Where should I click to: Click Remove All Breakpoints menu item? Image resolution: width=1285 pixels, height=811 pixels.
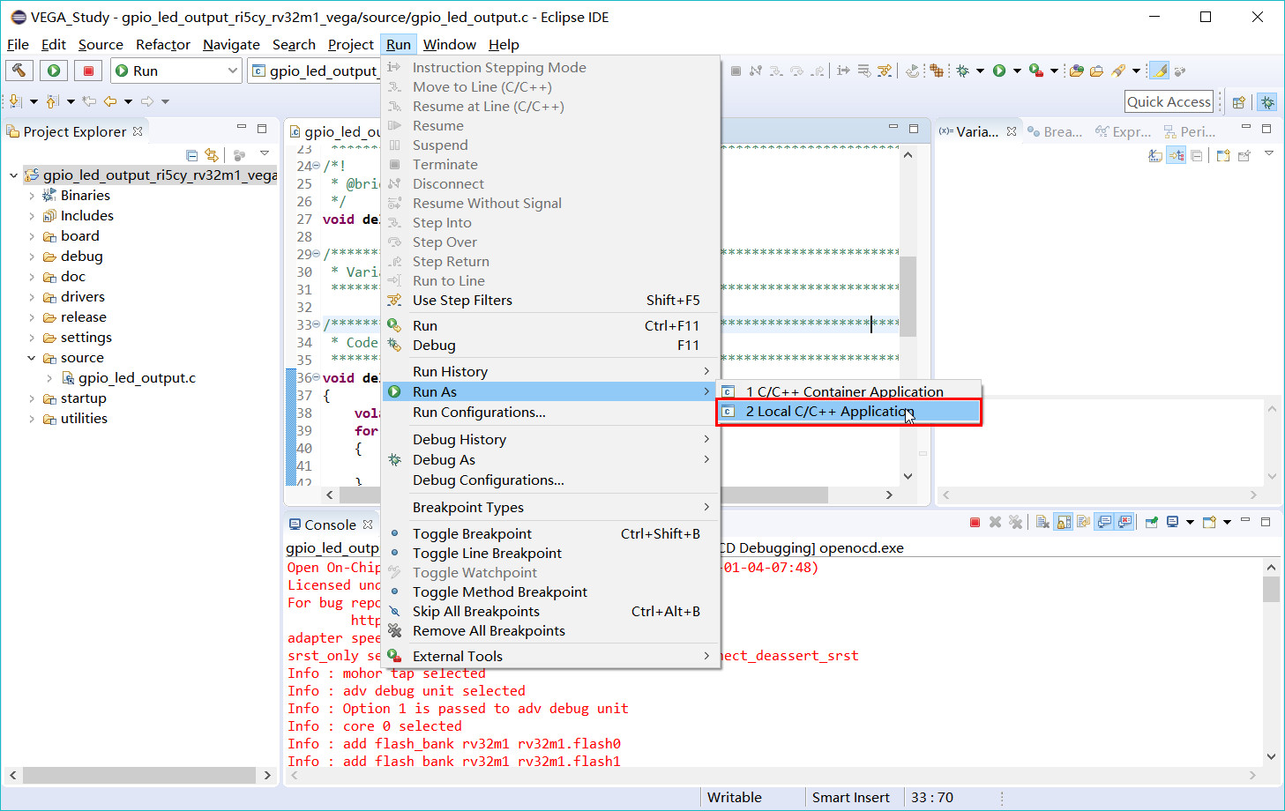(x=551, y=630)
